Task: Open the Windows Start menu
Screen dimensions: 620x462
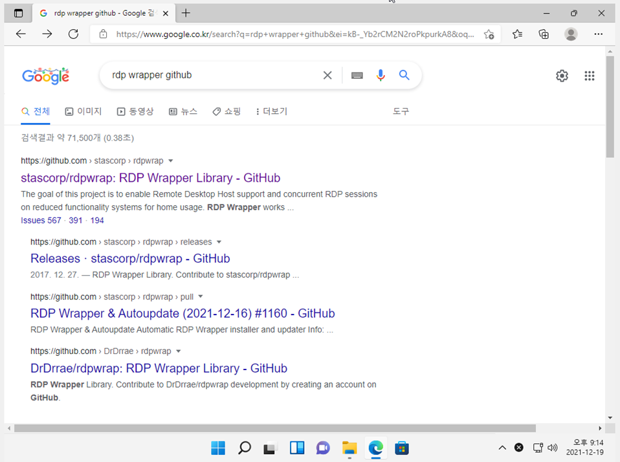Action: (x=218, y=448)
